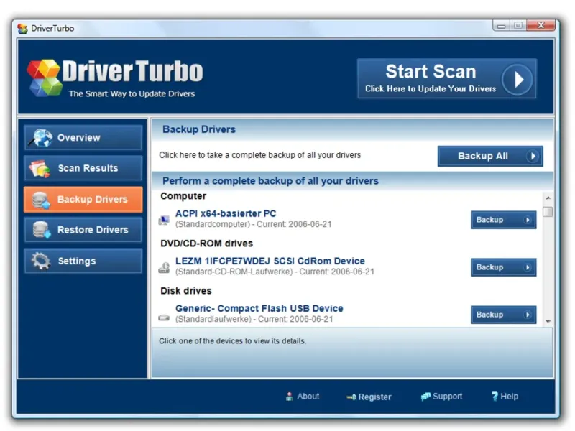The width and height of the screenshot is (575, 431).
Task: Backup the Generic Compact Flash USB driver
Action: coord(504,315)
